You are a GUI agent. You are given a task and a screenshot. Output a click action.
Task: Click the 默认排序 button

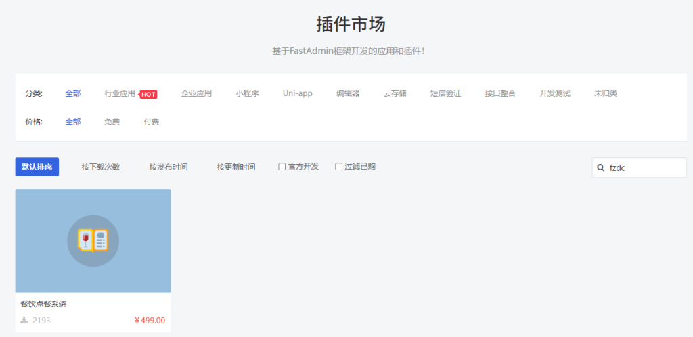(x=37, y=167)
